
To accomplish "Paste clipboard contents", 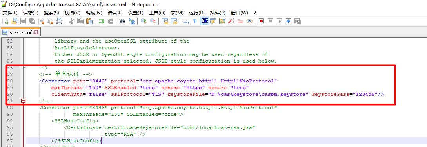I will pos(89,21).
